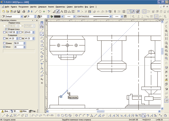The width and height of the screenshot is (169, 121).
Task: Click the X cancel icon in vertical toolbar
Action: pos(42,83)
